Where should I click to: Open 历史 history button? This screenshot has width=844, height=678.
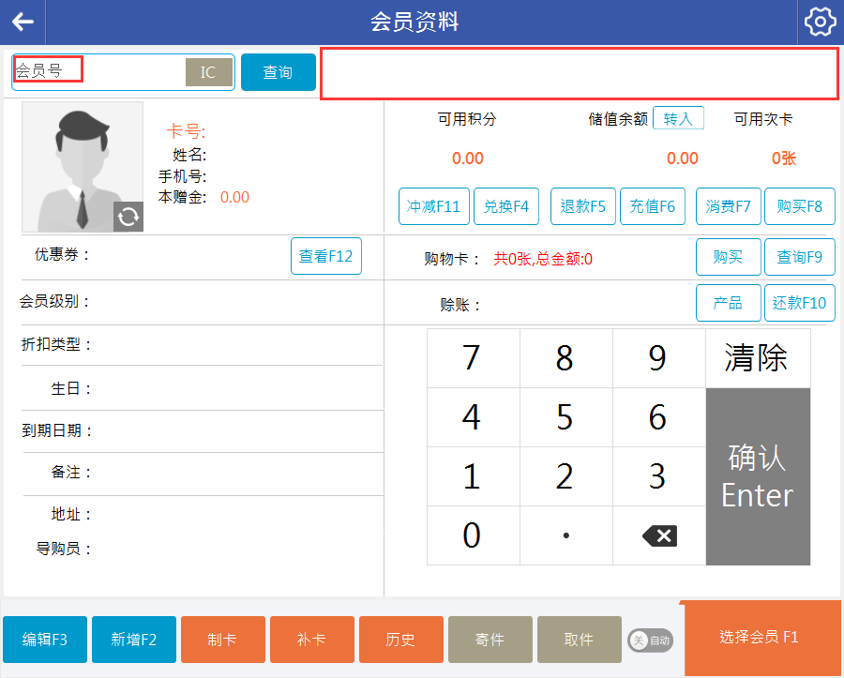[401, 640]
